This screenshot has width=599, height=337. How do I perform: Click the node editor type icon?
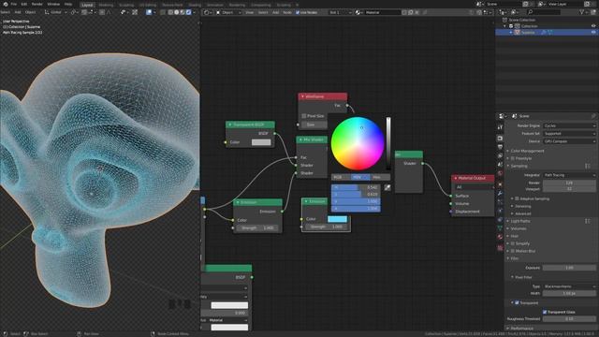pos(208,12)
